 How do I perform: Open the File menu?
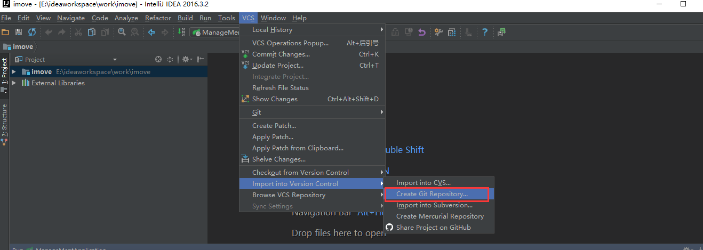(x=6, y=18)
